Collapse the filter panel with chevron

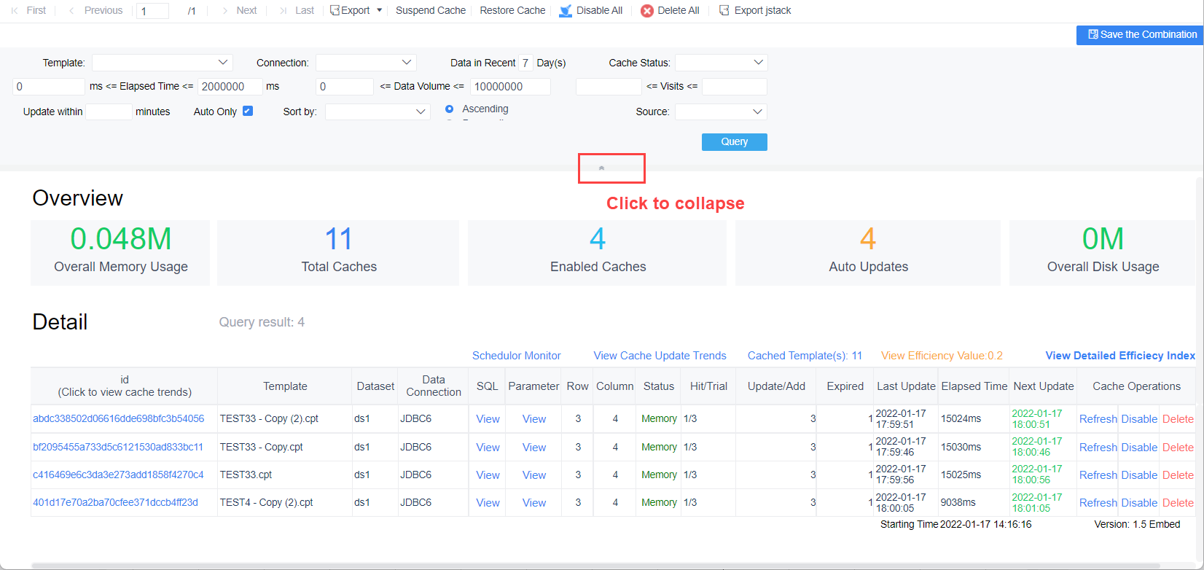pyautogui.click(x=601, y=168)
